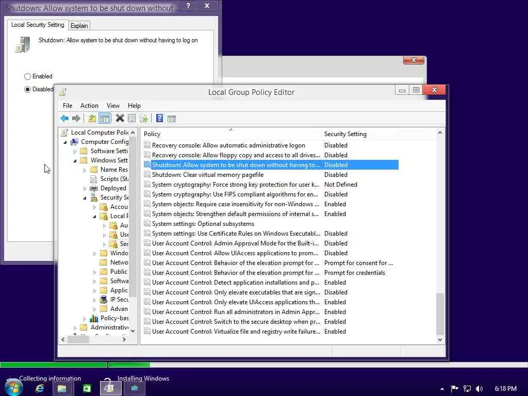528x396 pixels.
Task: Toggle the Show/Hide Console Tree icon
Action: [105, 119]
